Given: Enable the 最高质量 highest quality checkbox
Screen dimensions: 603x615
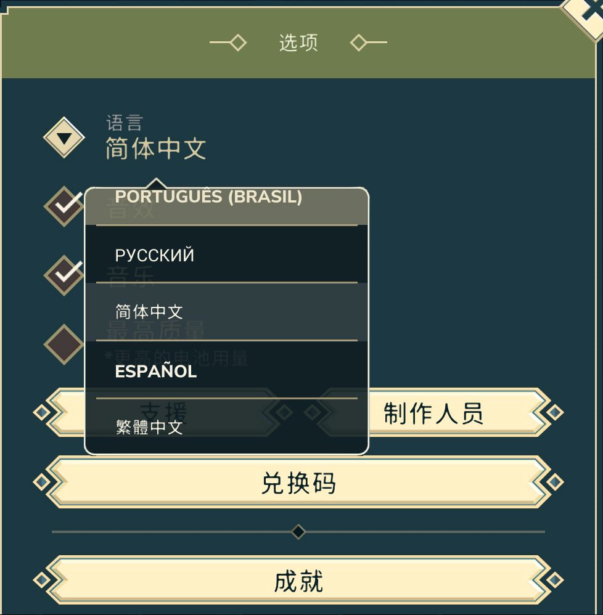Looking at the screenshot, I should [x=64, y=343].
